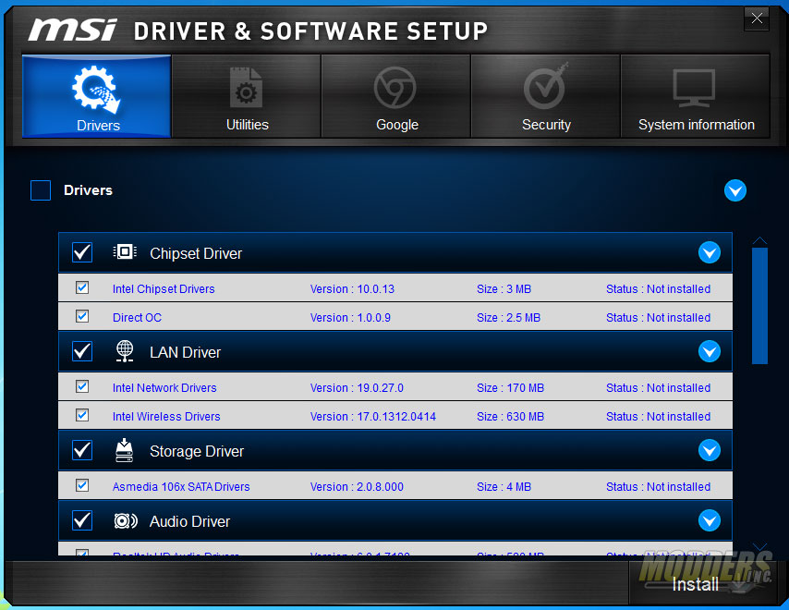Click the Storage Driver heading text
The height and width of the screenshot is (610, 789).
coord(197,451)
